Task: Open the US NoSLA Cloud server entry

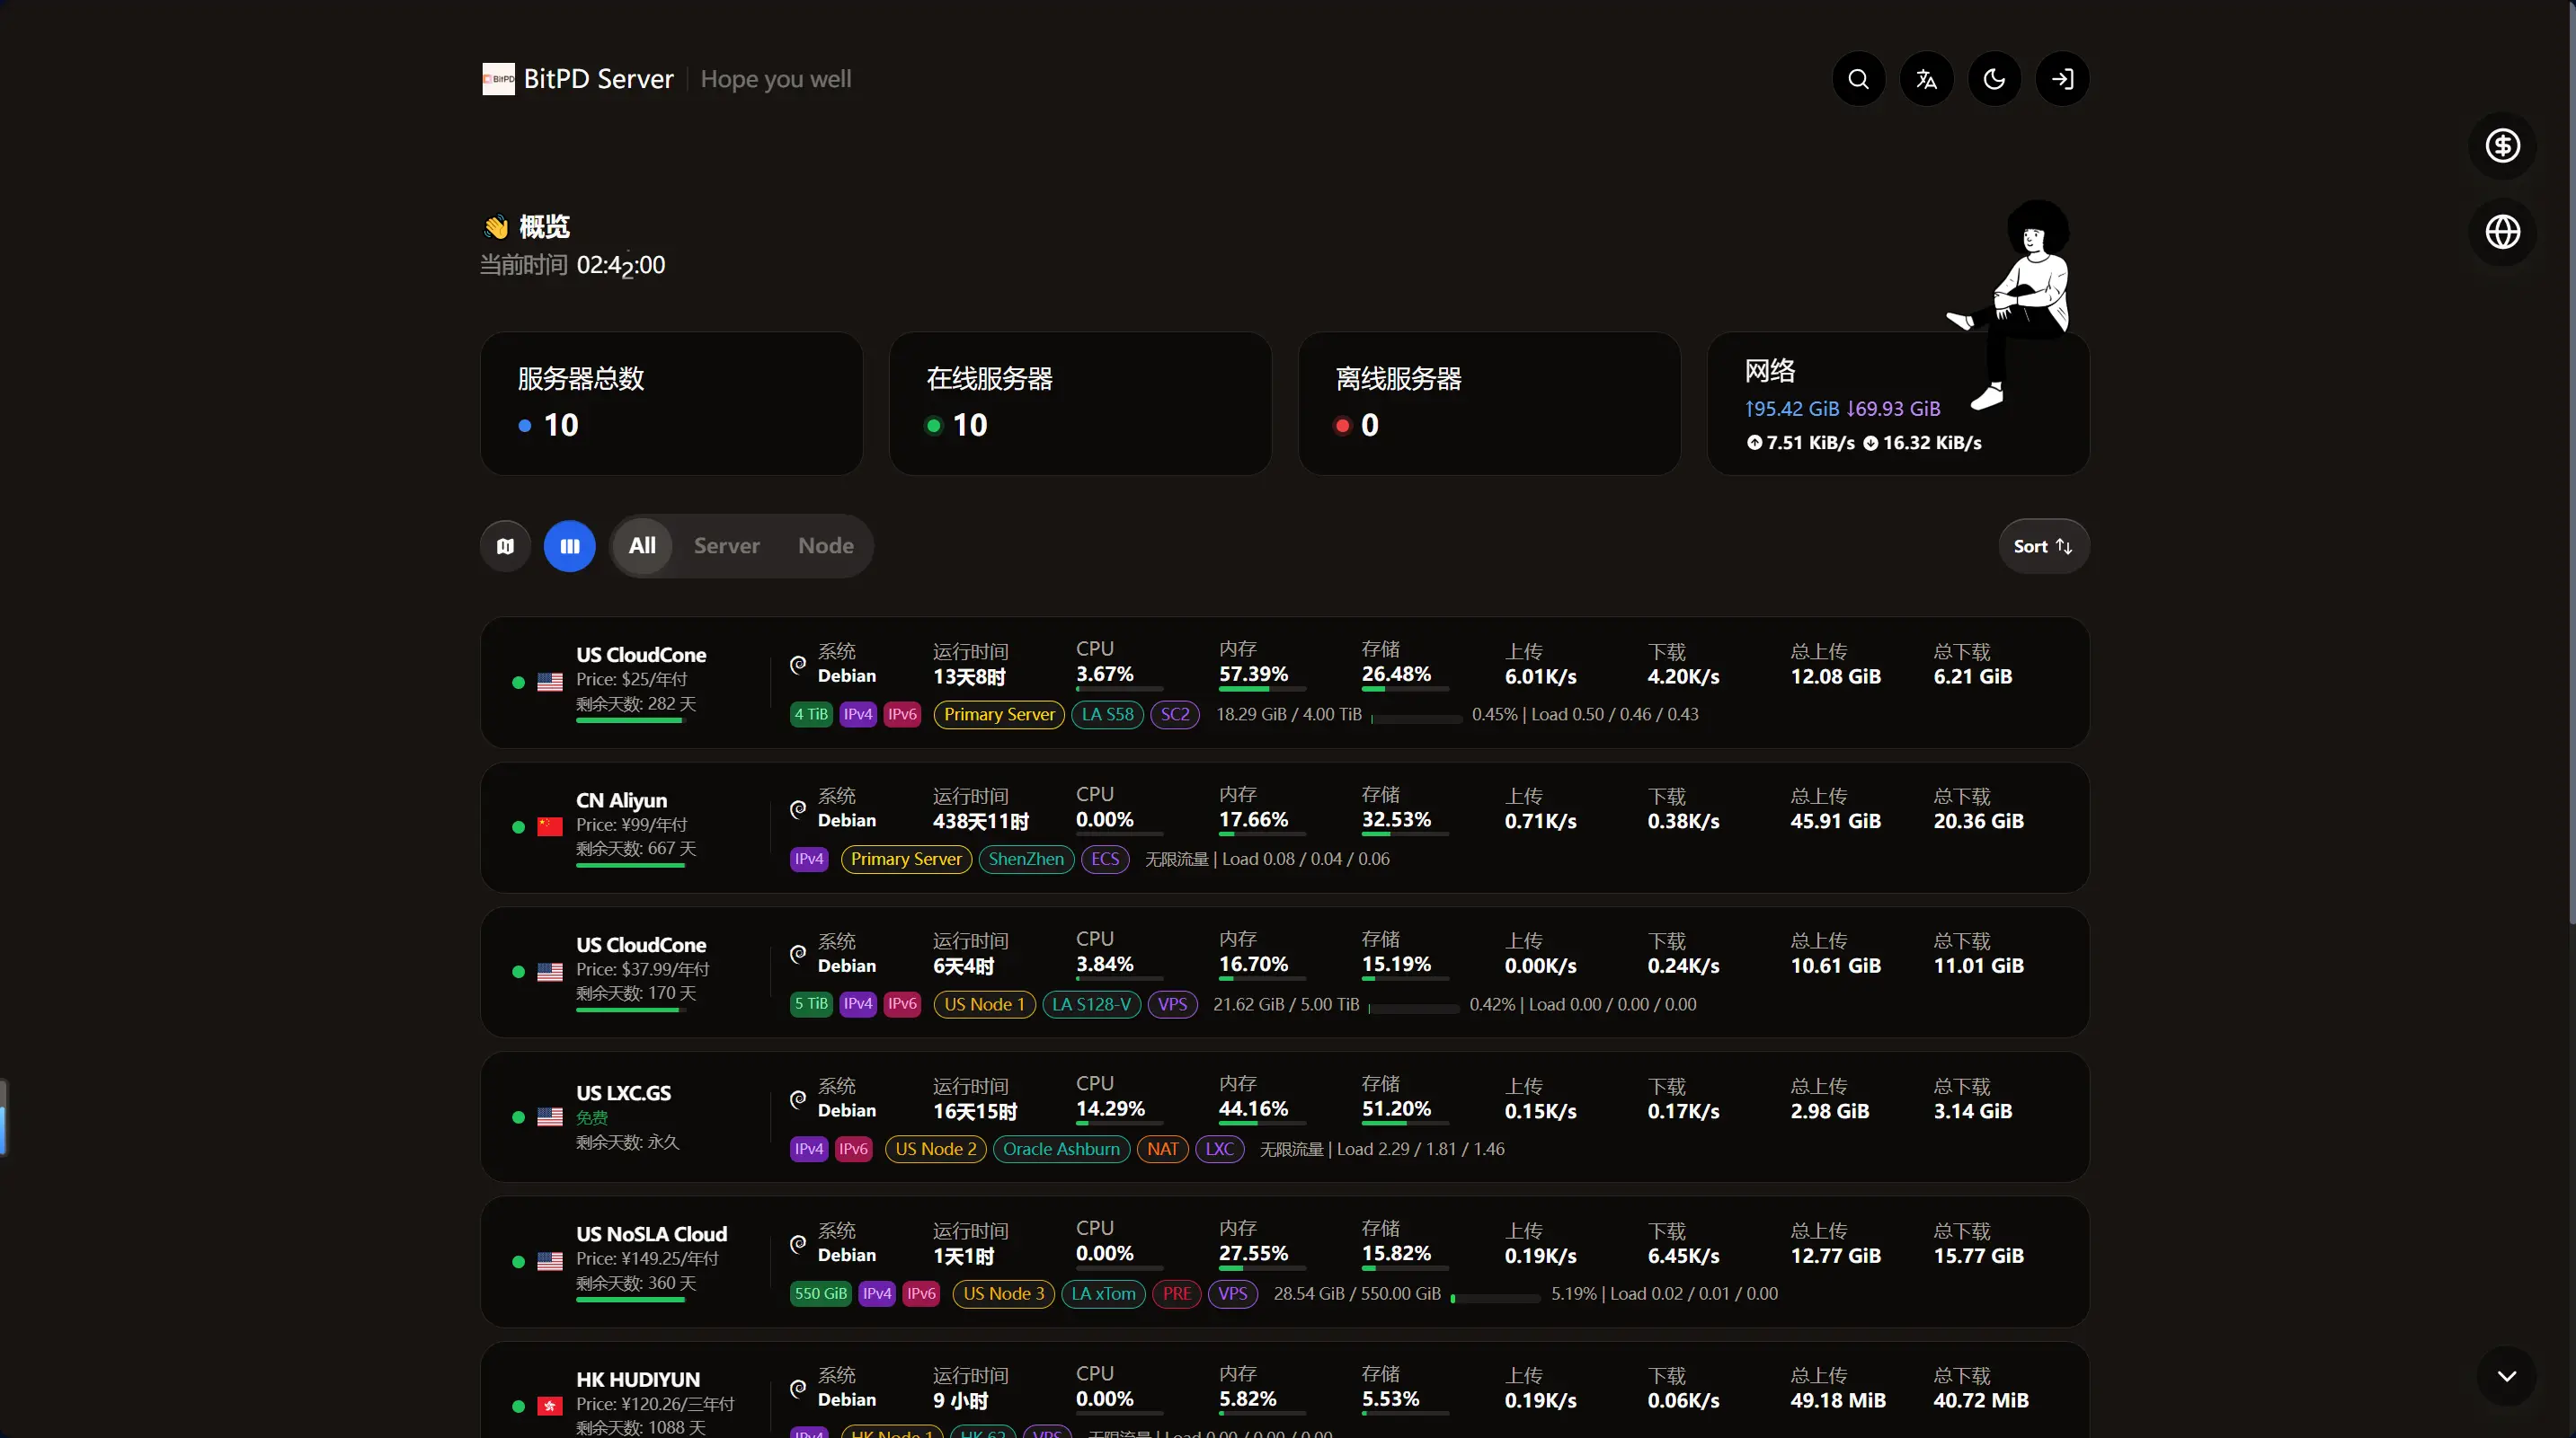Action: pyautogui.click(x=1284, y=1261)
